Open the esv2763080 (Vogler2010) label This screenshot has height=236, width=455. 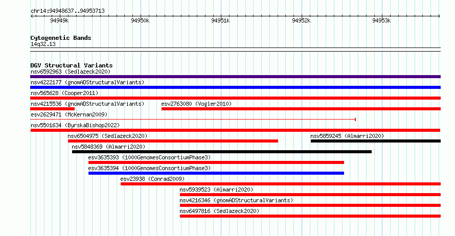click(196, 104)
